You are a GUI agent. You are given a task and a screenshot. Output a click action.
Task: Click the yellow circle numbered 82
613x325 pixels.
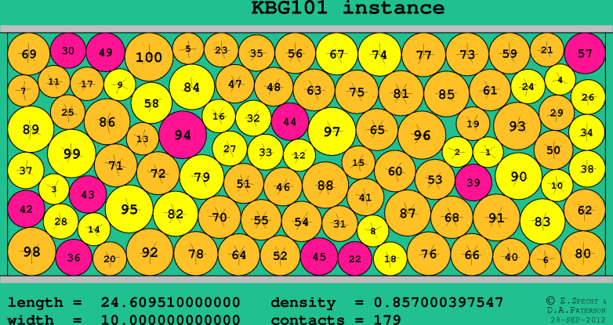176,214
